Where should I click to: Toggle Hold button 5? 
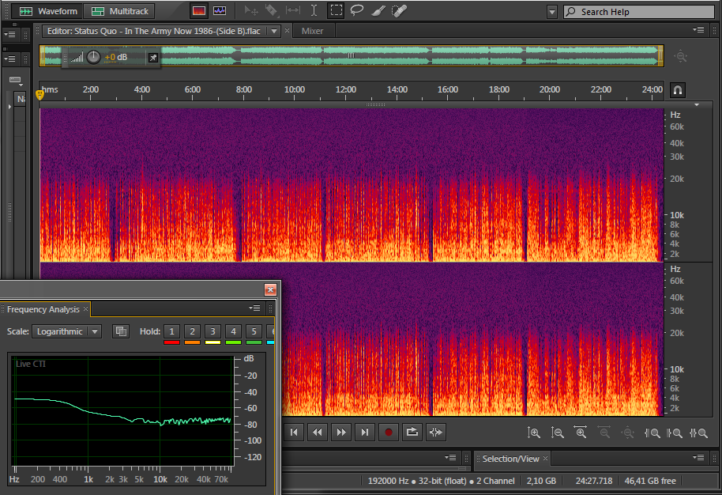(x=254, y=331)
